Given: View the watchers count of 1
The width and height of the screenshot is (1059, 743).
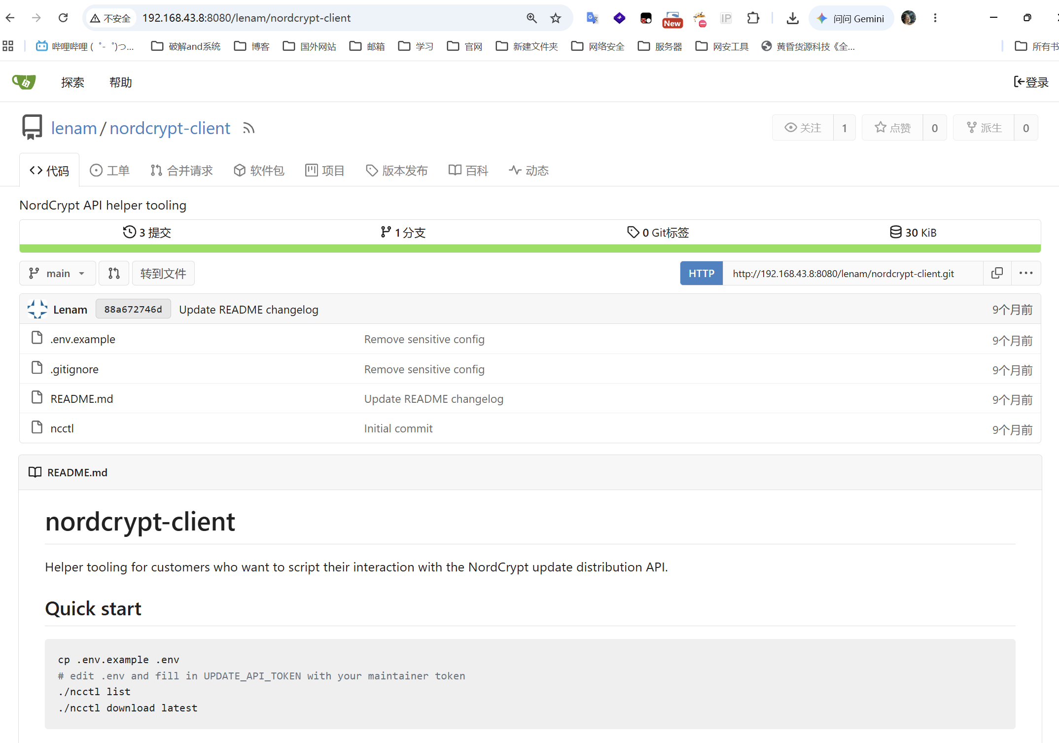Looking at the screenshot, I should (845, 128).
